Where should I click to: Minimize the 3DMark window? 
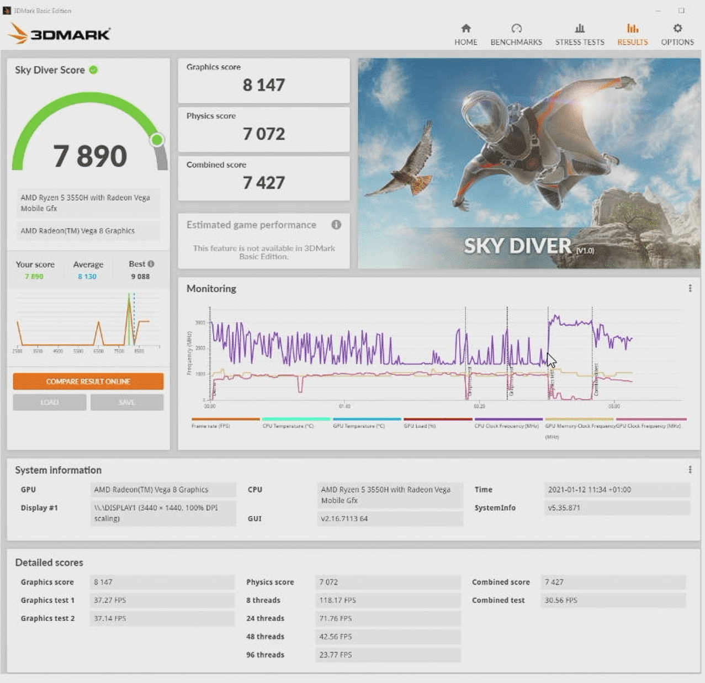point(658,10)
